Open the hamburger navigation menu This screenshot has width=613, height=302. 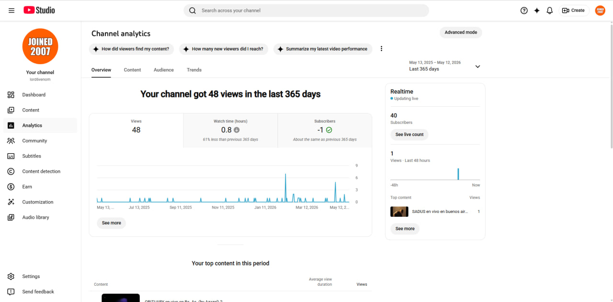pyautogui.click(x=11, y=11)
